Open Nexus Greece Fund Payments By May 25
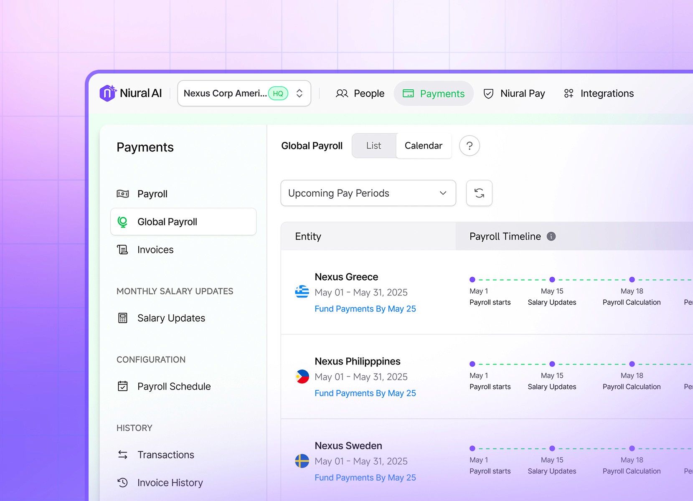This screenshot has width=693, height=501. pos(365,309)
